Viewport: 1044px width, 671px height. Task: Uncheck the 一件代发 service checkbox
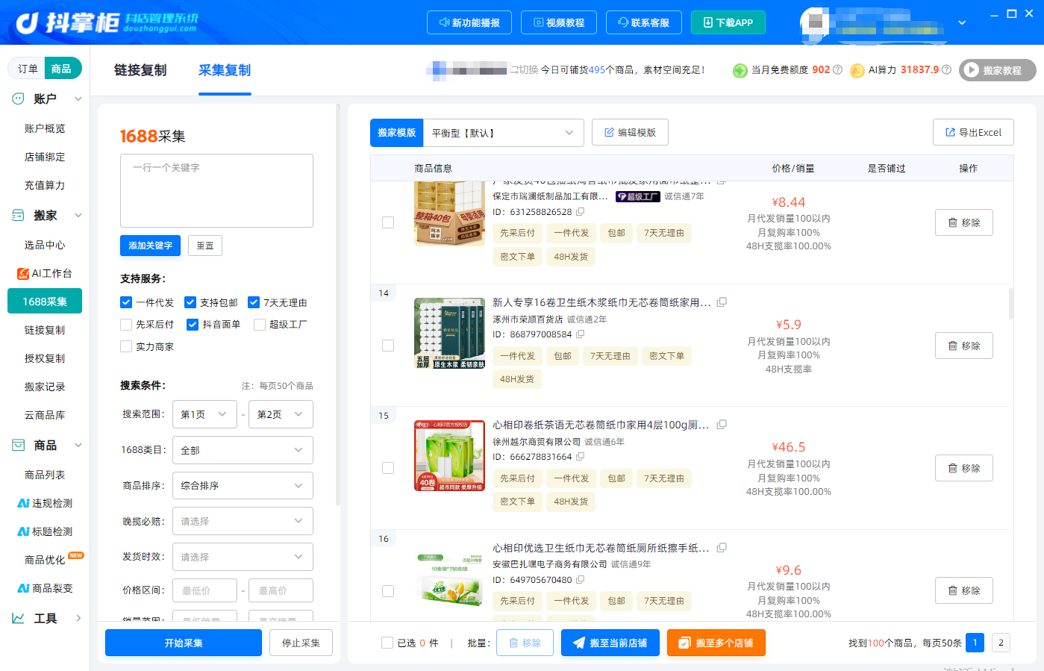coord(126,302)
